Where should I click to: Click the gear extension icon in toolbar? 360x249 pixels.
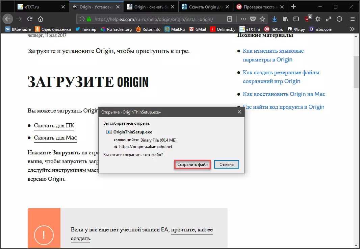point(318,19)
